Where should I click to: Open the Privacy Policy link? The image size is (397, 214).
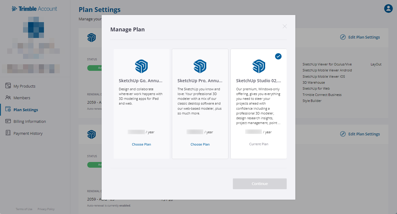click(x=46, y=209)
